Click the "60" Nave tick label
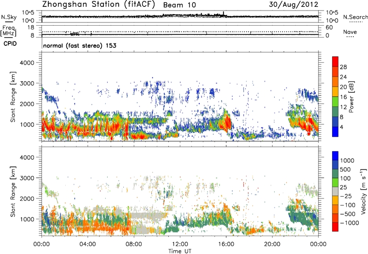 click(x=329, y=28)
